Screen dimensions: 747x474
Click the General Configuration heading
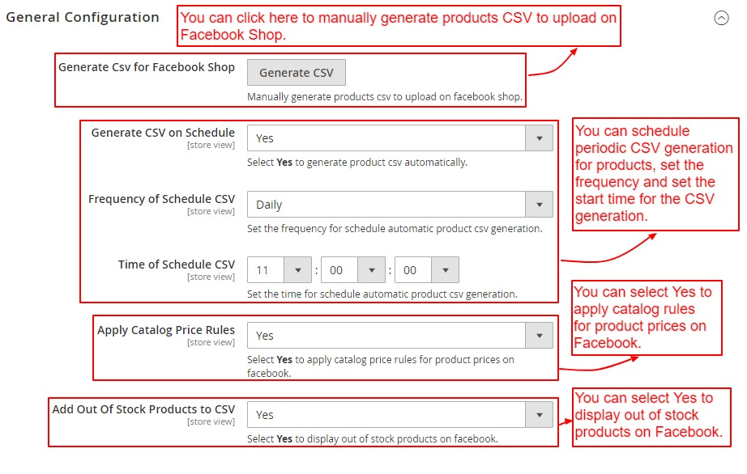coord(83,18)
